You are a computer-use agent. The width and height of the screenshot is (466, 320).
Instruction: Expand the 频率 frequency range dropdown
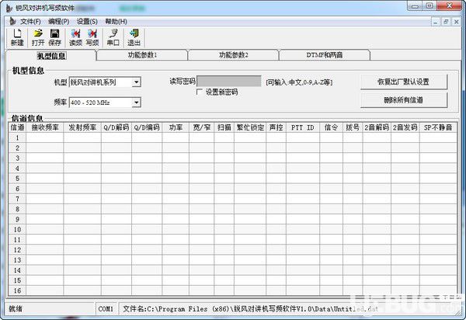[x=136, y=103]
